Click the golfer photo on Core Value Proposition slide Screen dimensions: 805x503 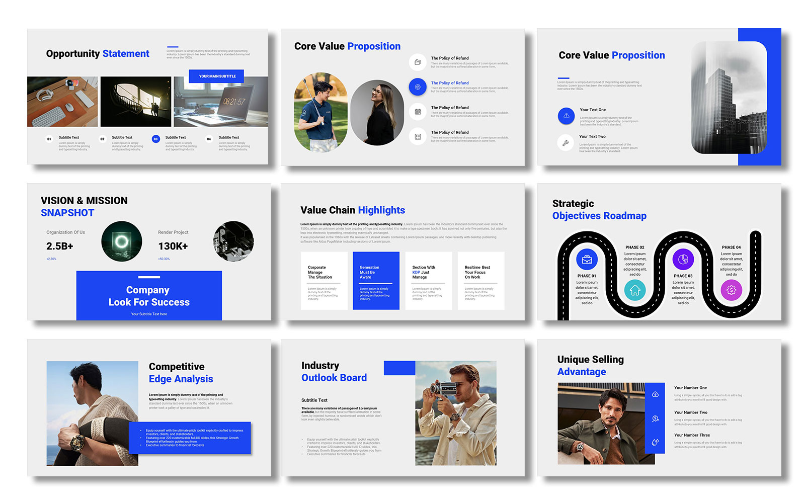click(320, 112)
